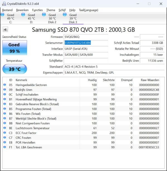Go to previous disk with left arrow

[5, 30]
